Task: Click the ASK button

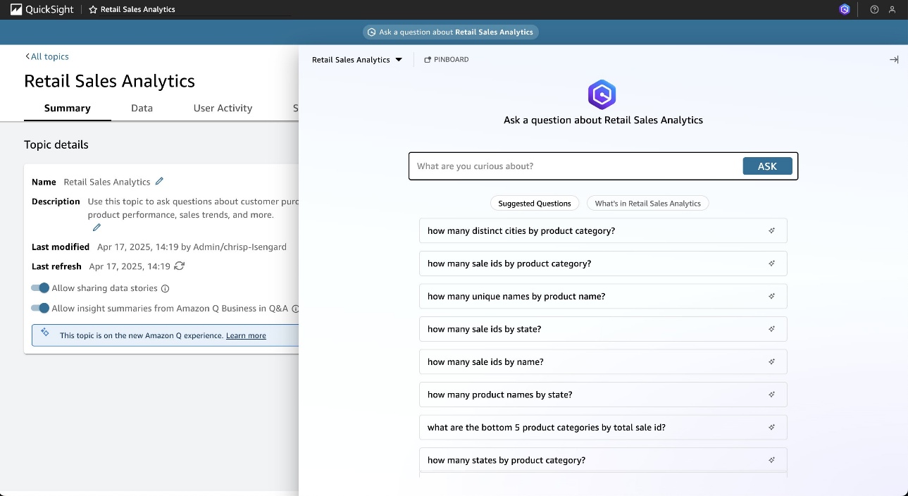Action: click(x=767, y=166)
